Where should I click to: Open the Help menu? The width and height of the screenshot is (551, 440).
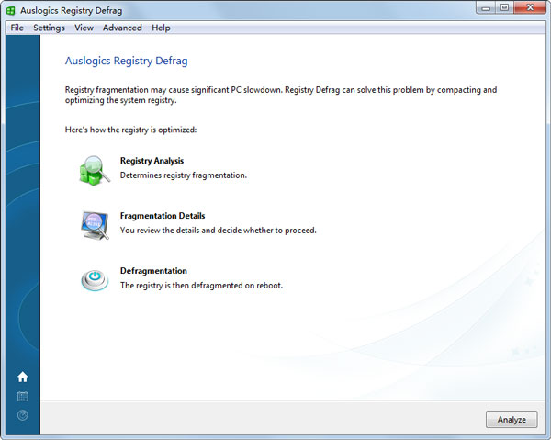161,28
